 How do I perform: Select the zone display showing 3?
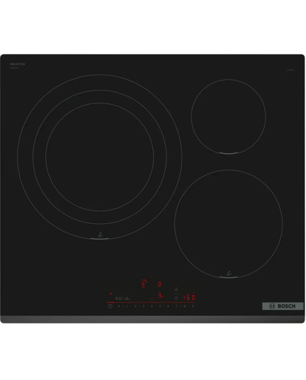pos(160,295)
